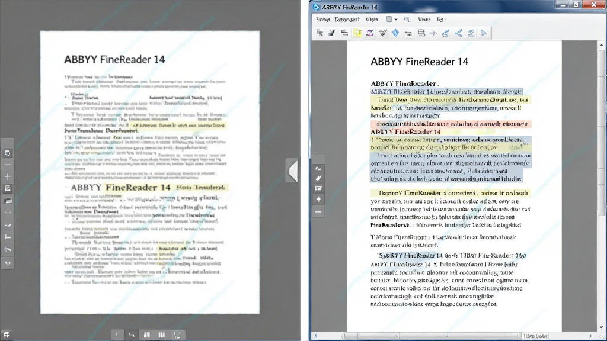Click the pink highlighted line in the right document
Viewport: 607px width, 341px height.
coord(451,124)
